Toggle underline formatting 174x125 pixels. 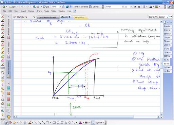pyautogui.click(x=139, y=7)
